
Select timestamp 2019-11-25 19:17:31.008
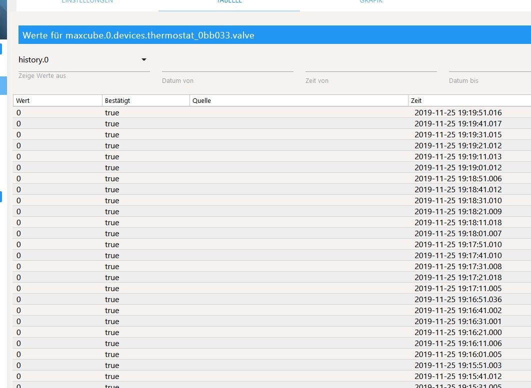click(458, 267)
